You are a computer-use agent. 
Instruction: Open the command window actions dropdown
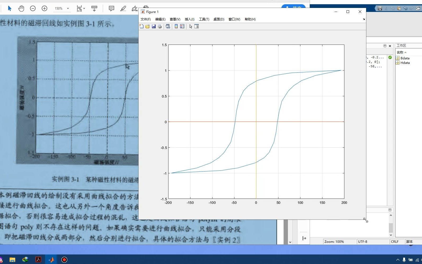pos(390,210)
